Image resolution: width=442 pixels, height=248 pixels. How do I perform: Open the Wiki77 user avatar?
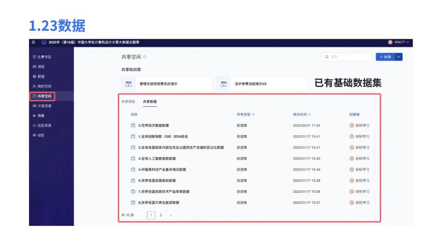point(390,42)
